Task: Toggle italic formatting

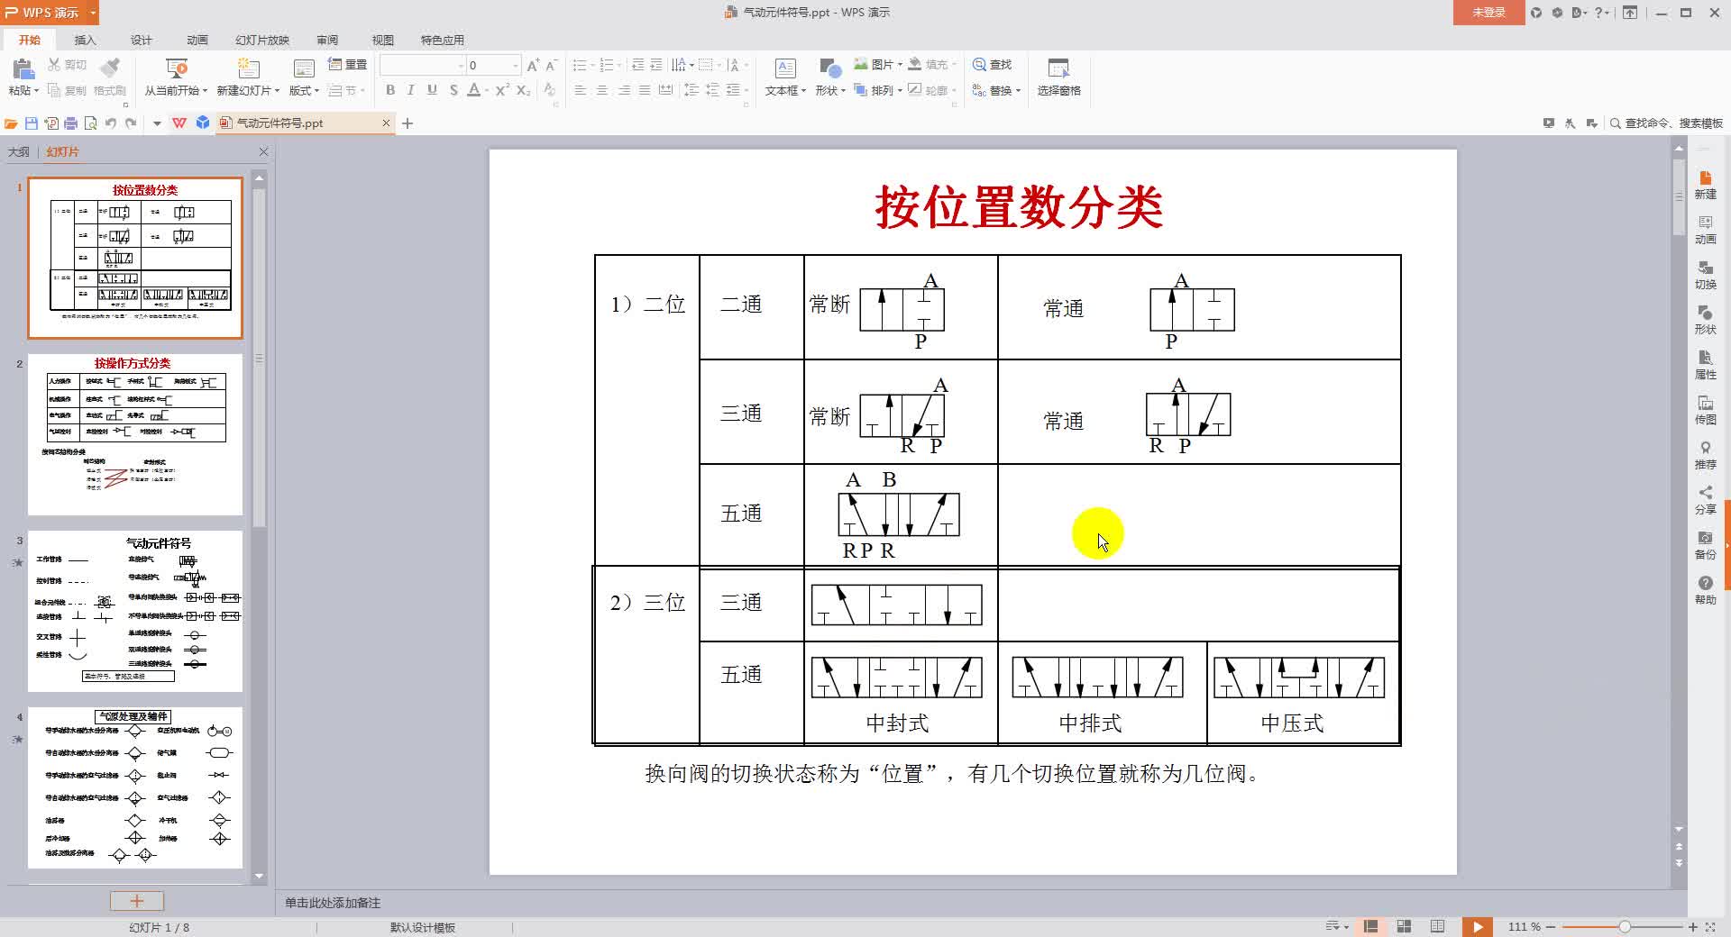Action: coord(410,90)
